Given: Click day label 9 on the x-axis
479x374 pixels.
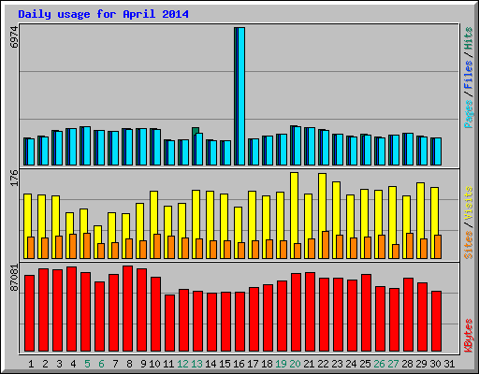Looking at the screenshot, I should coord(143,364).
